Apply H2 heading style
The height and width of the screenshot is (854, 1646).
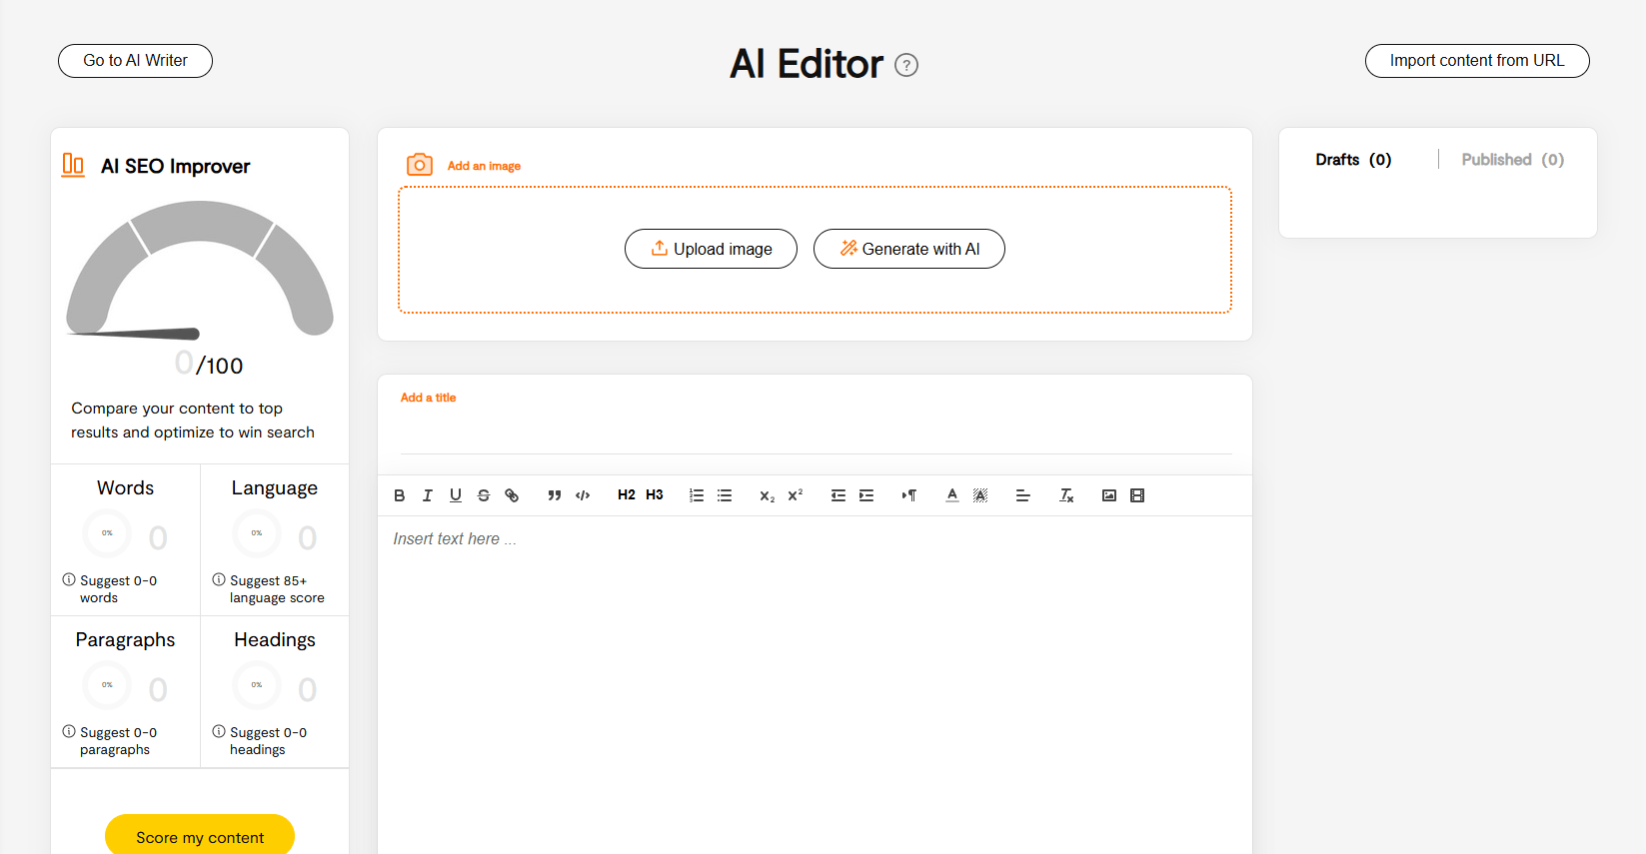pos(627,495)
